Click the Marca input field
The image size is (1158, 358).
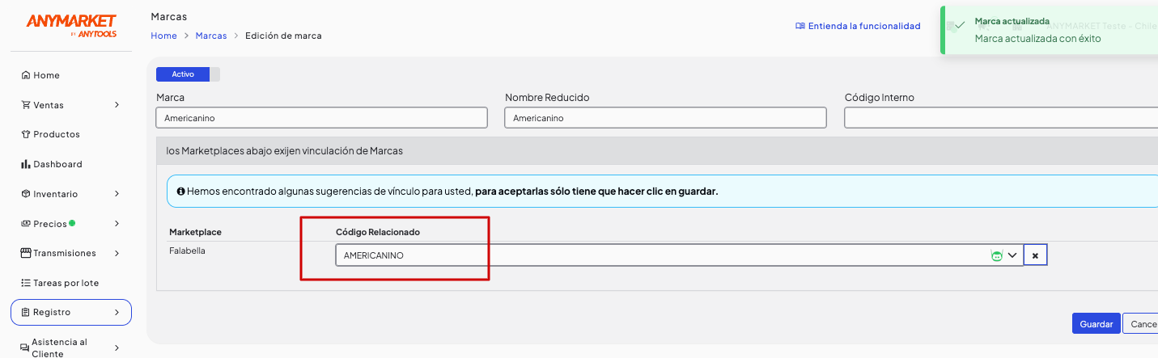pos(321,118)
